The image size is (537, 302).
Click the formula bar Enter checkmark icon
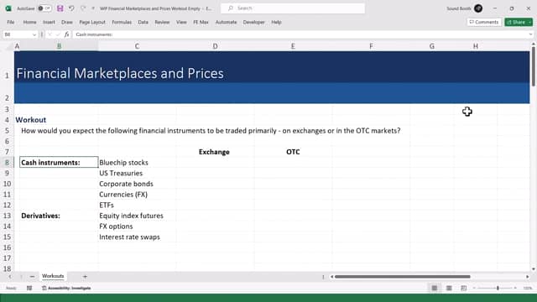click(x=58, y=34)
